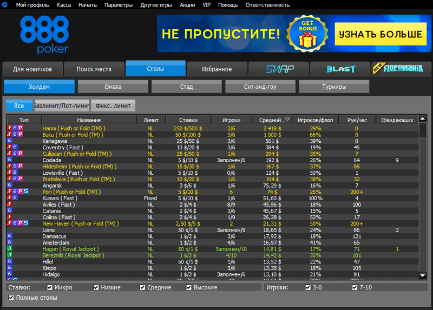The width and height of the screenshot is (433, 310).
Task: Open the Помощь menu
Action: coord(228,5)
